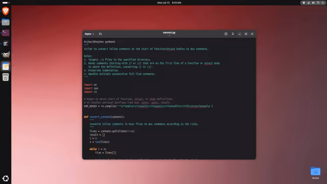Image resolution: width=327 pixels, height=184 pixels.
Task: Open the Home folder desktop icon
Action: point(315,173)
